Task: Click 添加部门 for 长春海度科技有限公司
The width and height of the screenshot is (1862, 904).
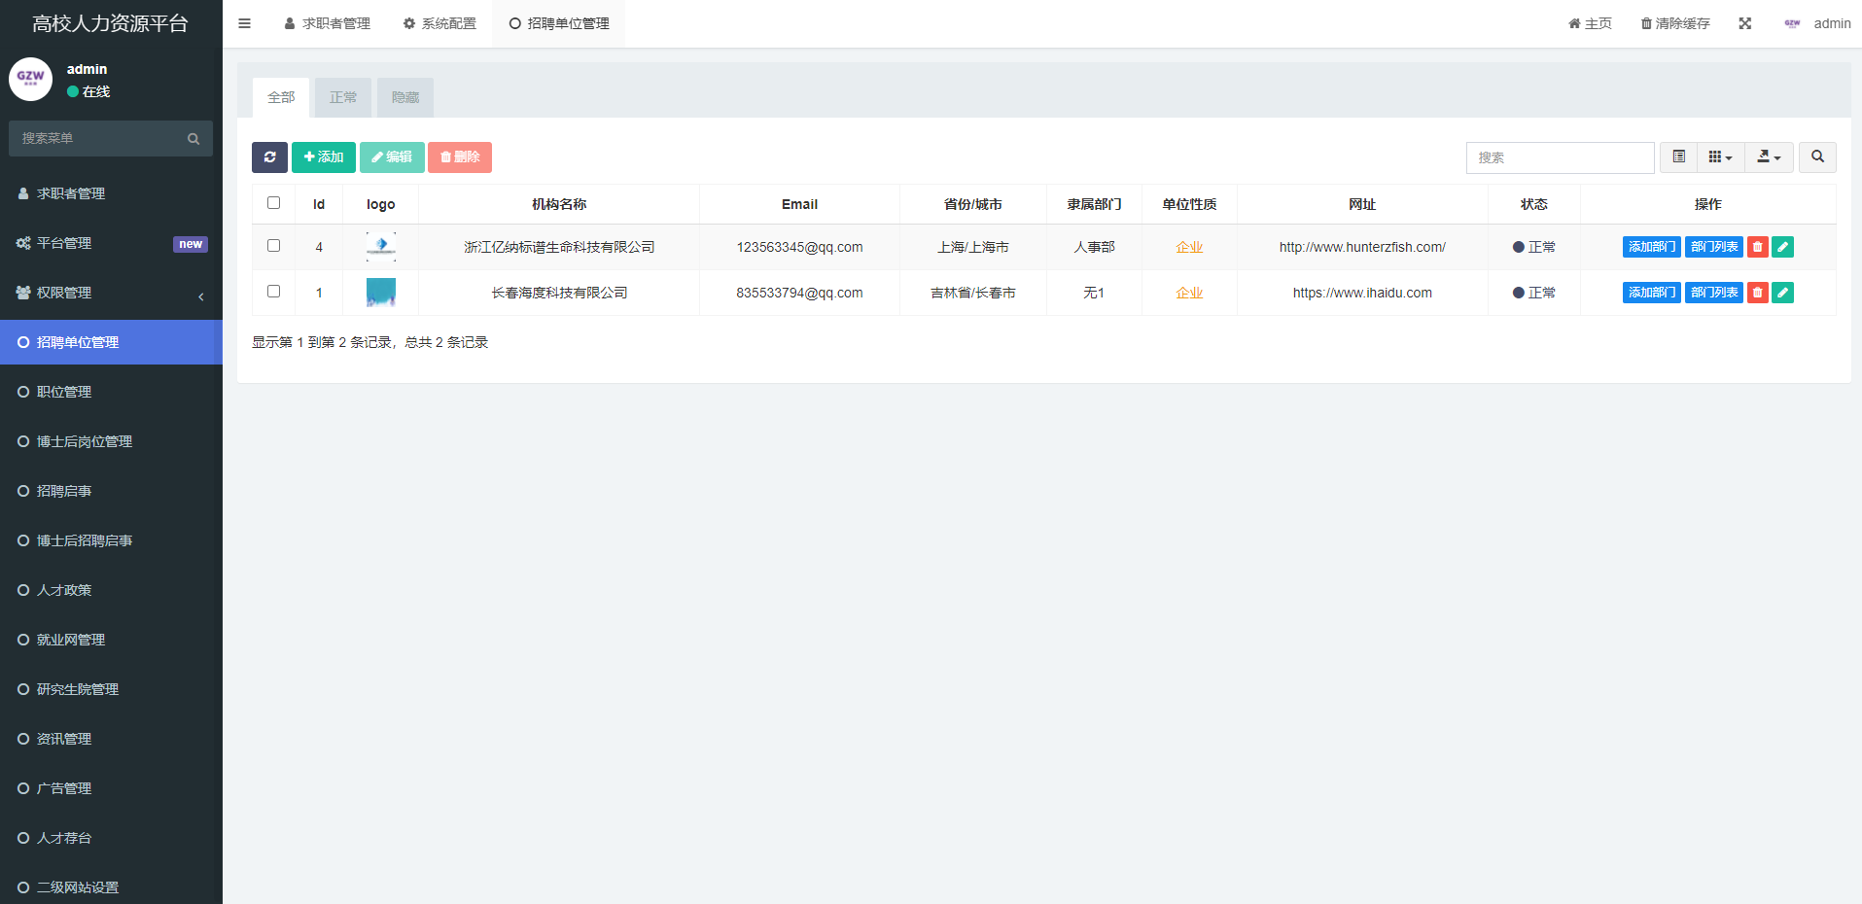Action: pyautogui.click(x=1651, y=293)
